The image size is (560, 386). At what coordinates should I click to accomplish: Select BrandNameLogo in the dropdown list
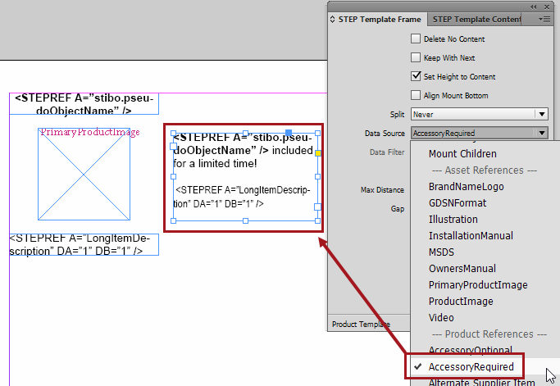pos(466,186)
